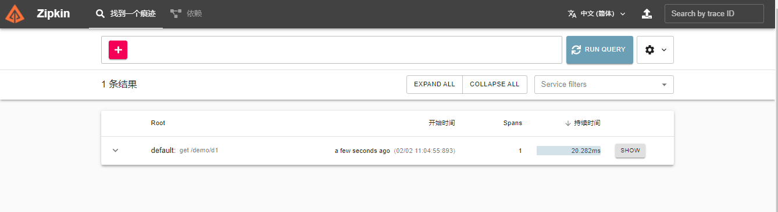Click the EXPAND ALL button
This screenshot has height=212, width=778.
[434, 84]
